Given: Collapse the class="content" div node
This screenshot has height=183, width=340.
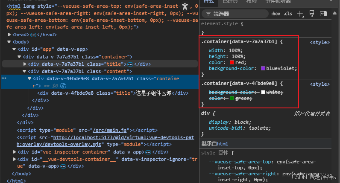Looking at the screenshot, I should pyautogui.click(x=24, y=71).
